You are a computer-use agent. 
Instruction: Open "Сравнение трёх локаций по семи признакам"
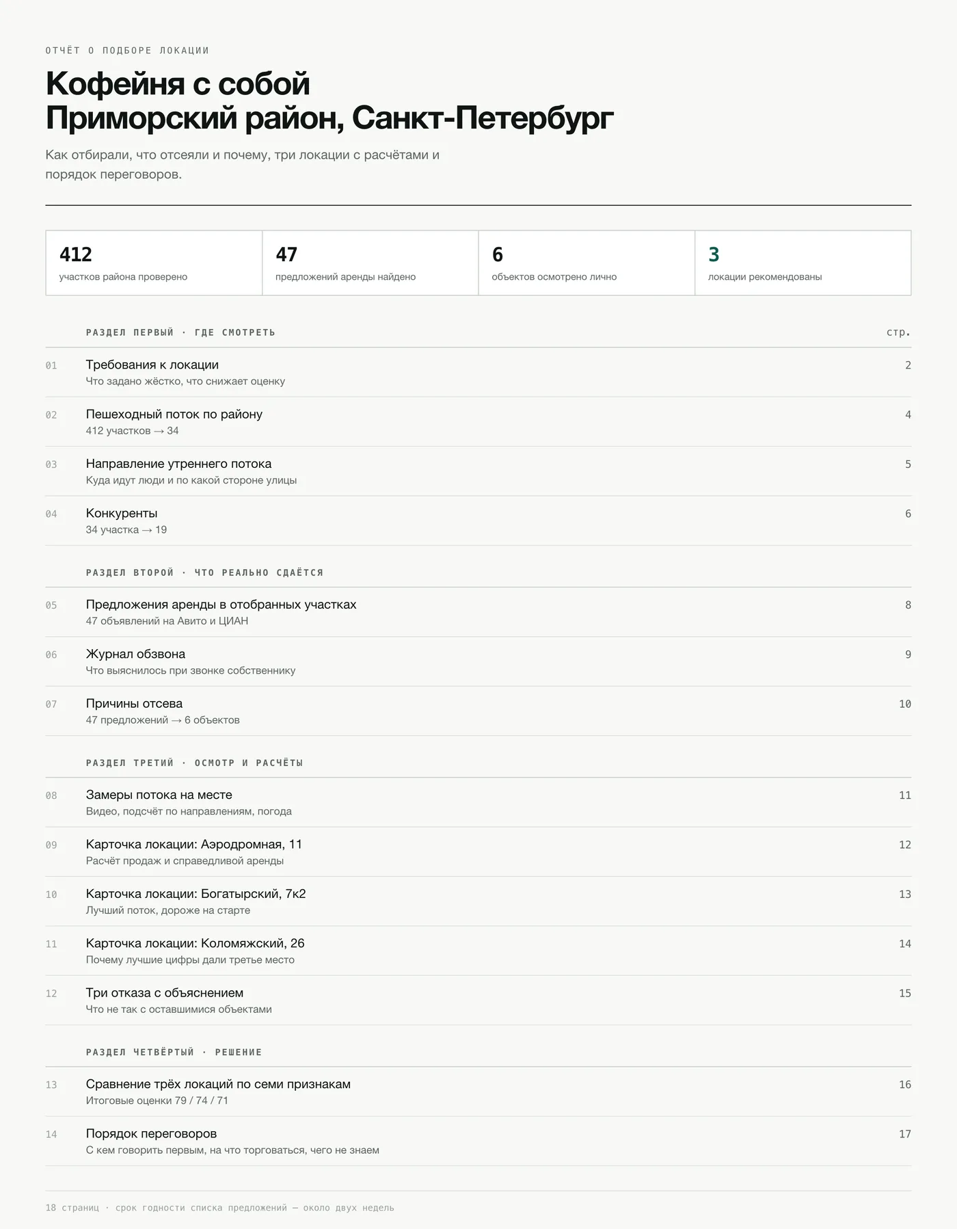click(x=478, y=1092)
